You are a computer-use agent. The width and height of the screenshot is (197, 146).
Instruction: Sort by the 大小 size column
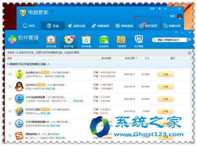(x=147, y=58)
